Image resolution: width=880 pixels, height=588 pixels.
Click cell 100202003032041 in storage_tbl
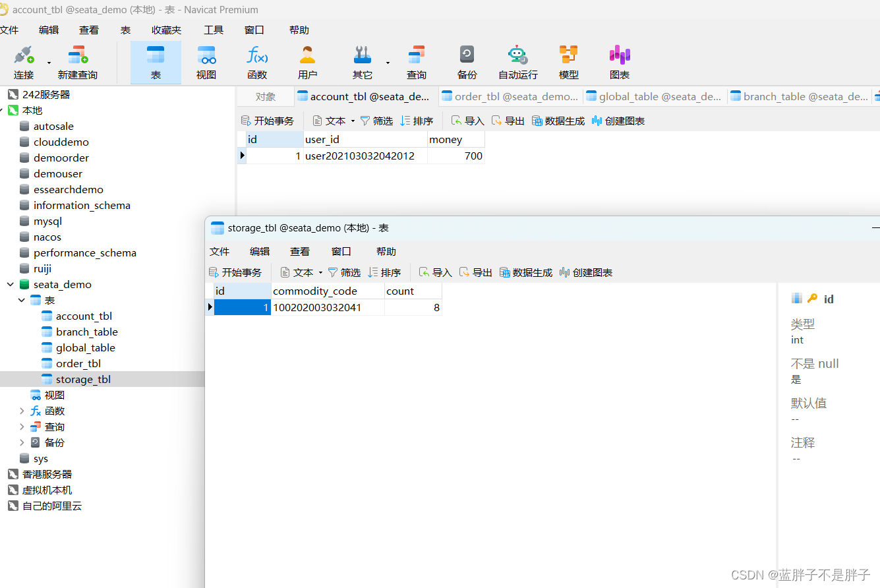tap(328, 307)
